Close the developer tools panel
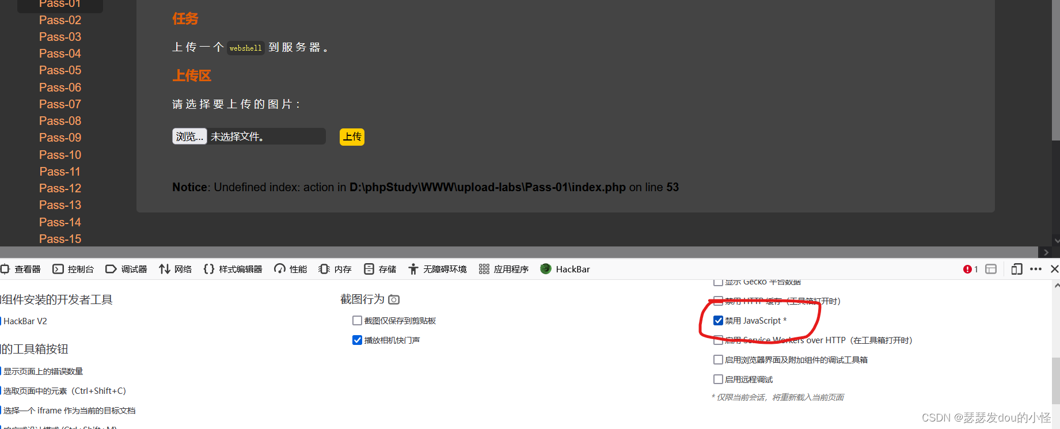Screen dimensions: 1060x429 (1054, 269)
